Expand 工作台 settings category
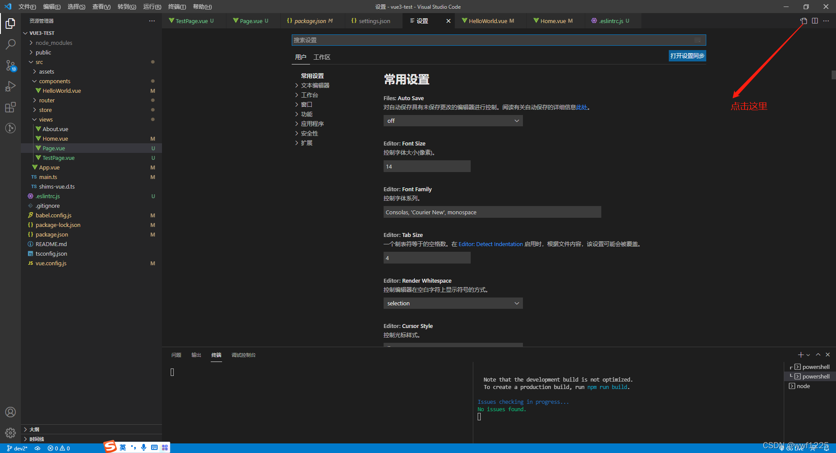Screen dimensions: 836x453 307,95
